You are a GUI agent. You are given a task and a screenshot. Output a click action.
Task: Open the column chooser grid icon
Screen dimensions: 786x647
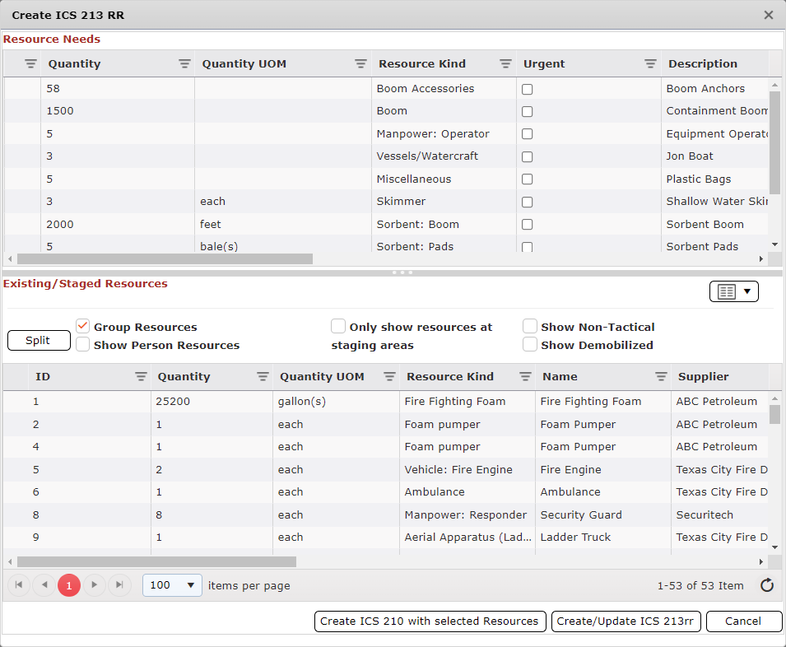tap(728, 291)
